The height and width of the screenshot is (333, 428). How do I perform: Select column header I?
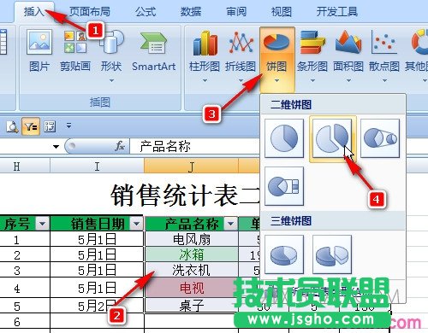click(x=97, y=166)
